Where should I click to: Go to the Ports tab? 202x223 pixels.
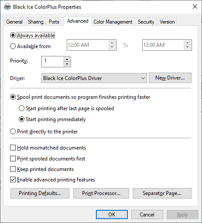pyautogui.click(x=54, y=22)
